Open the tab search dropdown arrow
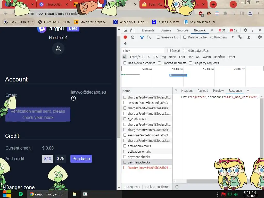Viewport: 264px width, 198px height. point(233,4)
